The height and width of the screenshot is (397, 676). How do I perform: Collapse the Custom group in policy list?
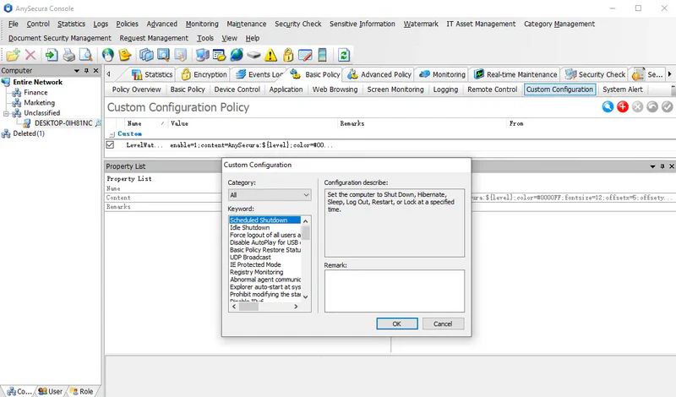pos(112,134)
